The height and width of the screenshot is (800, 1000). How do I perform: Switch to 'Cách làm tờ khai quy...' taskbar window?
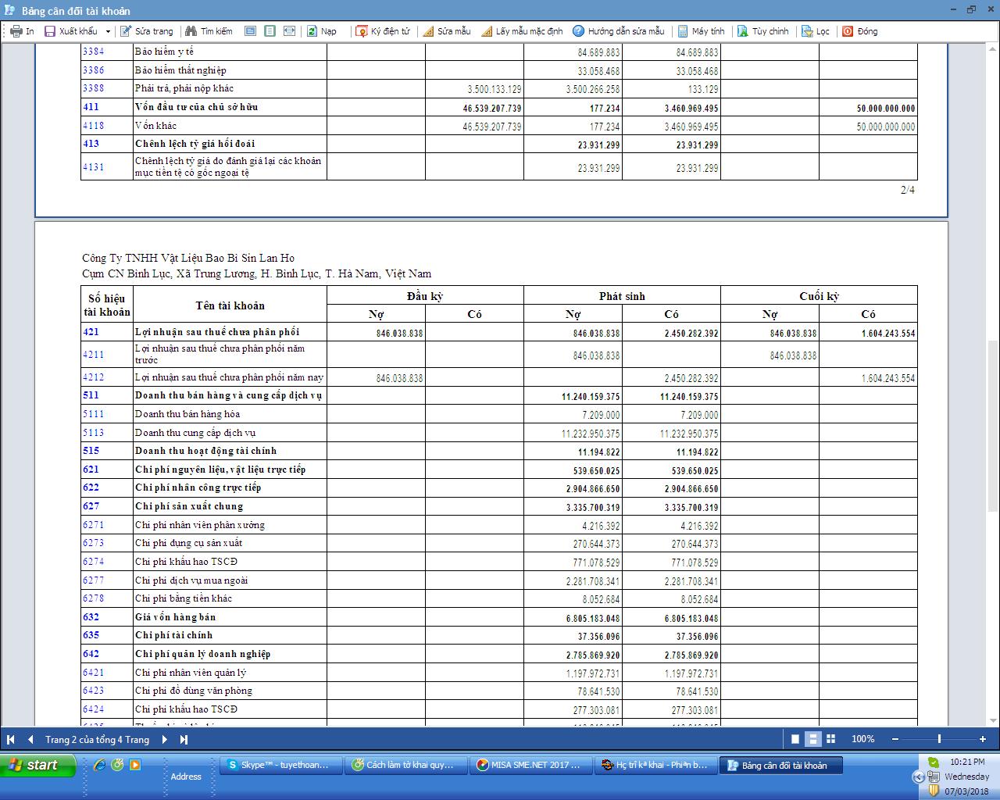tap(407, 766)
